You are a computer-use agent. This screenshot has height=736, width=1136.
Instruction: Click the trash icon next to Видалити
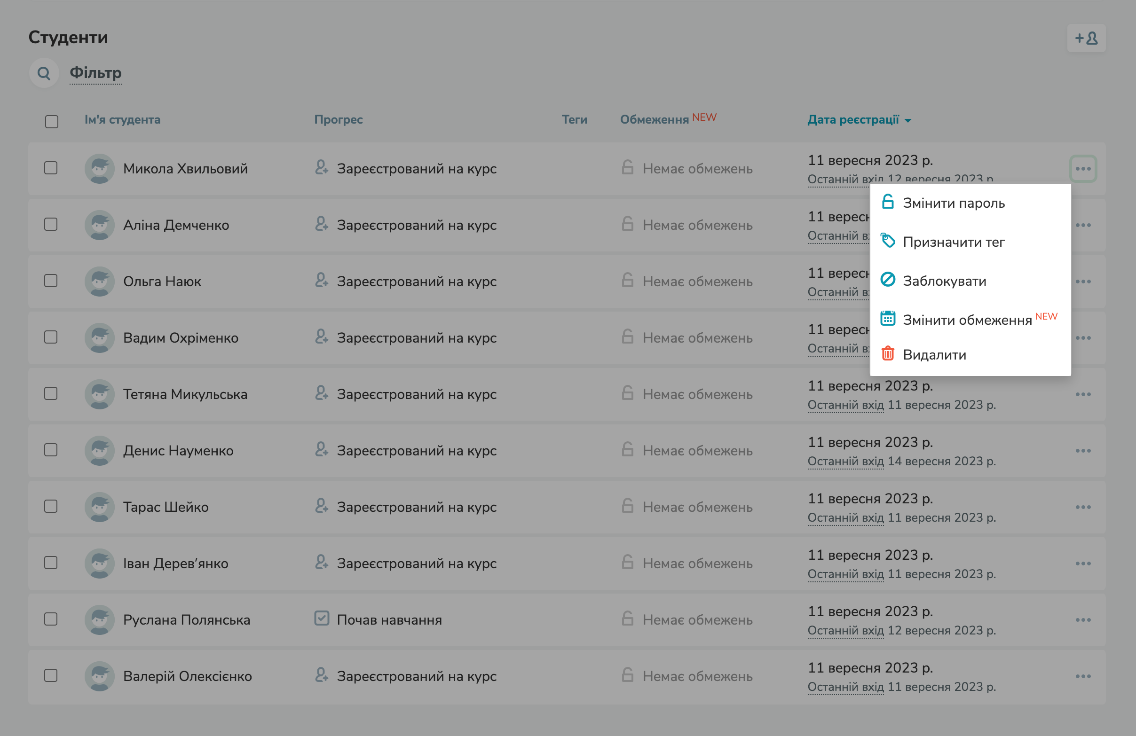tap(887, 353)
